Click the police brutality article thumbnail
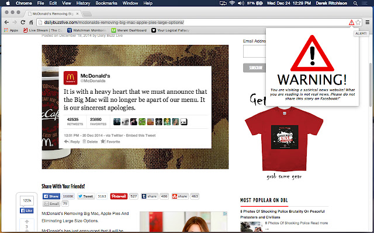 click(x=251, y=227)
